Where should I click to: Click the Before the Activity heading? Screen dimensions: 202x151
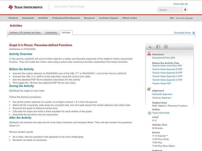pos(21,69)
